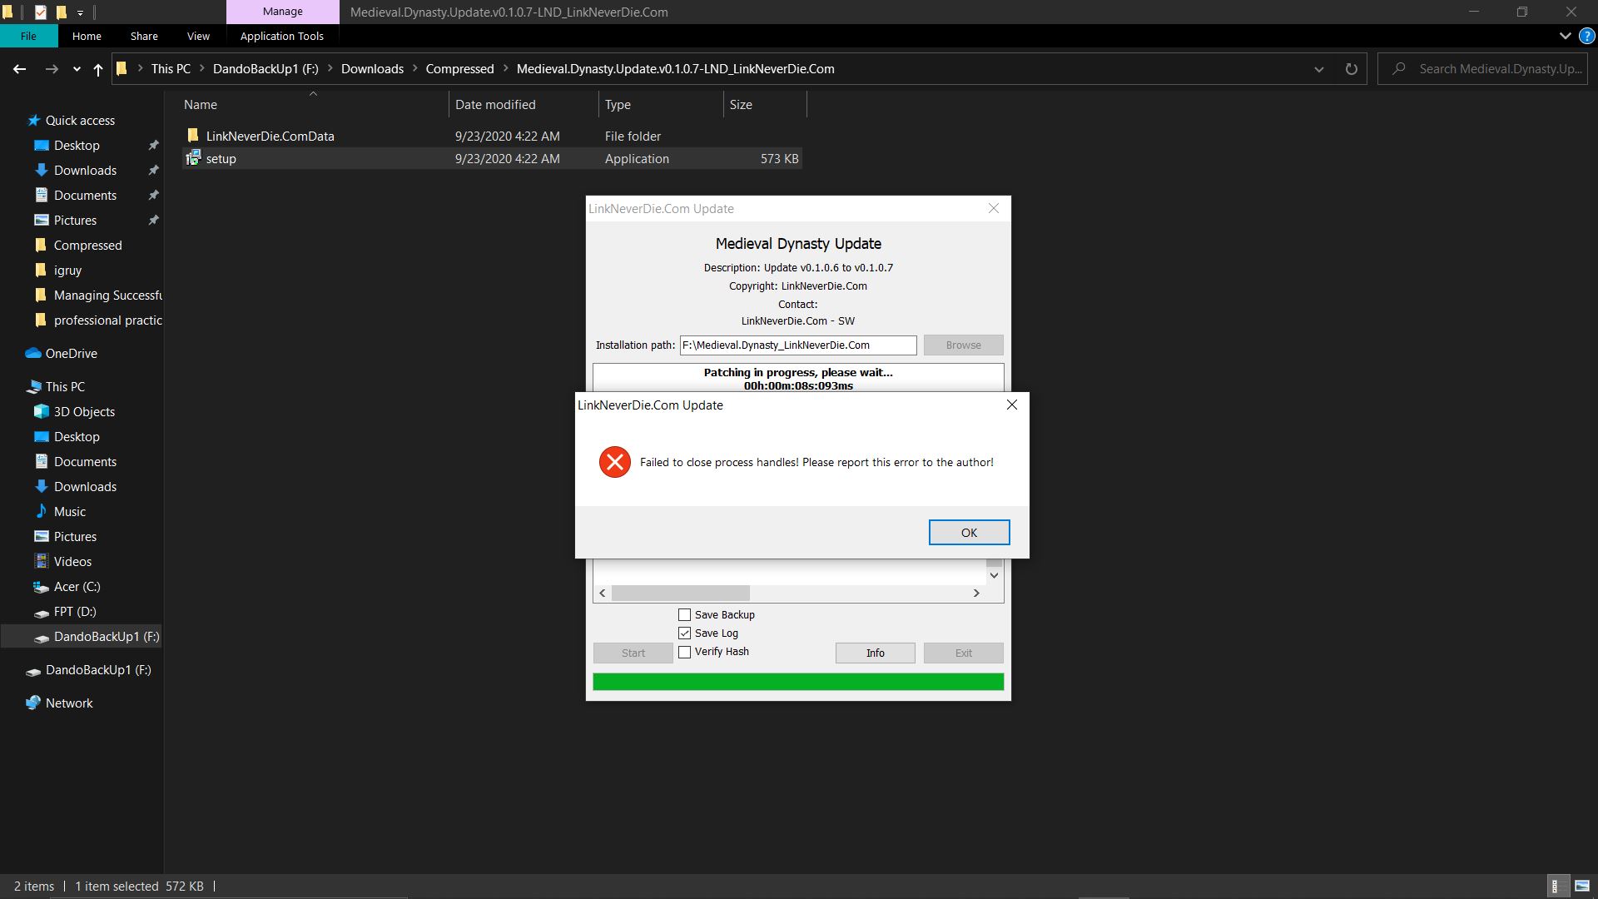Open the File ribbon tab
This screenshot has width=1598, height=899.
coord(28,36)
